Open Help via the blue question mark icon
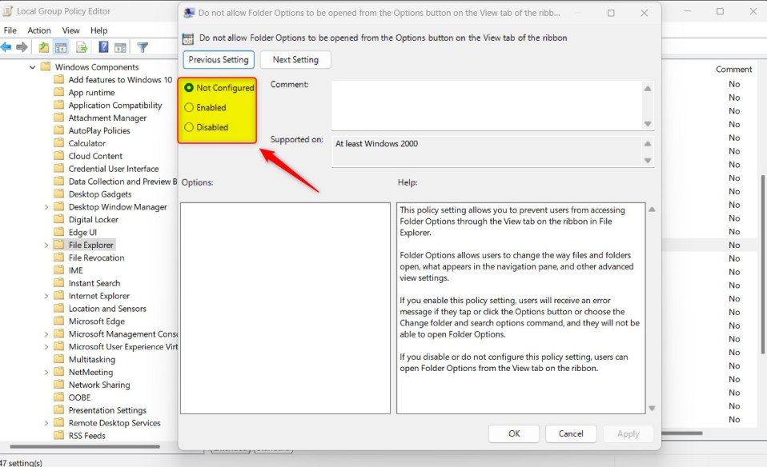 (102, 46)
